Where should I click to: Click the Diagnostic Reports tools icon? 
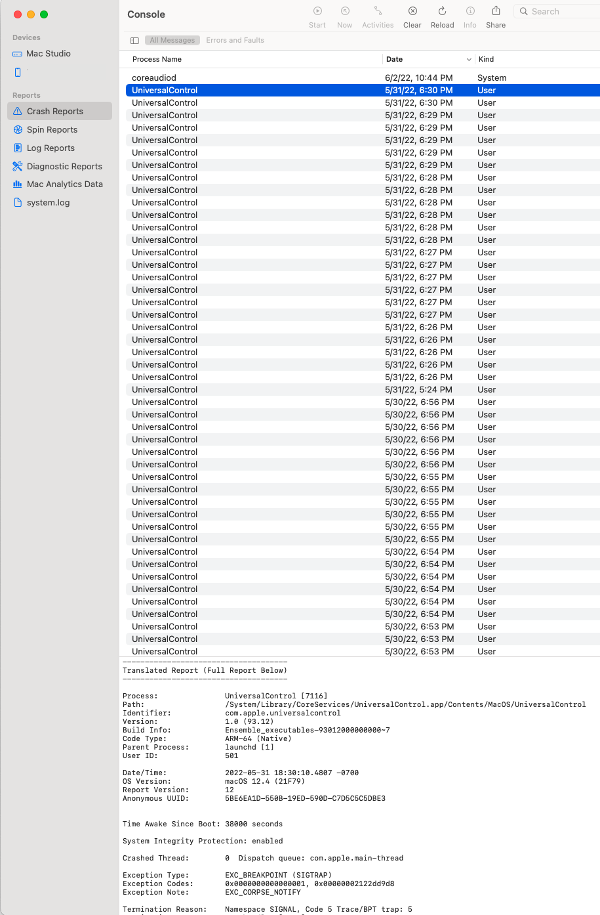tap(18, 167)
